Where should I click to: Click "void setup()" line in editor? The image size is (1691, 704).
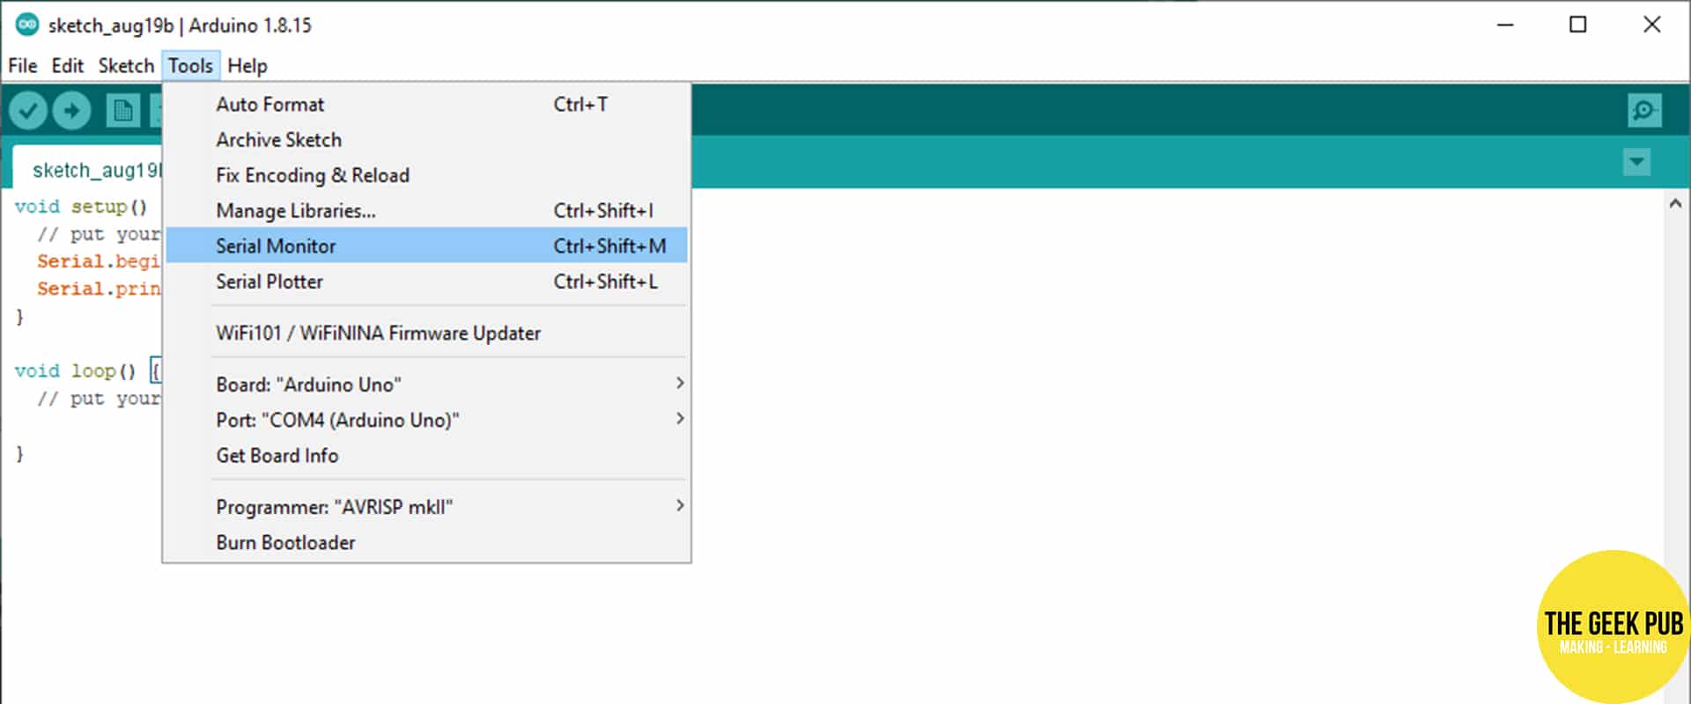coord(81,207)
